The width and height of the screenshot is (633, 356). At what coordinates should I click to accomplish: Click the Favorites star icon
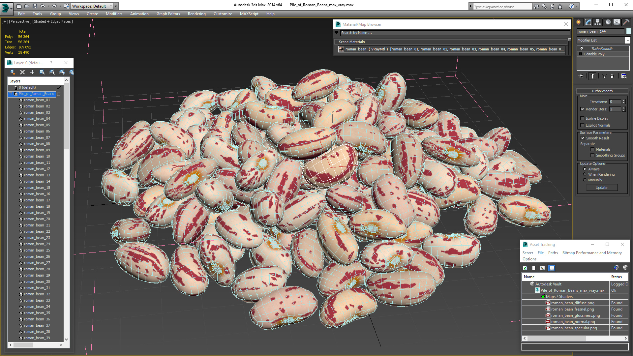click(x=560, y=6)
